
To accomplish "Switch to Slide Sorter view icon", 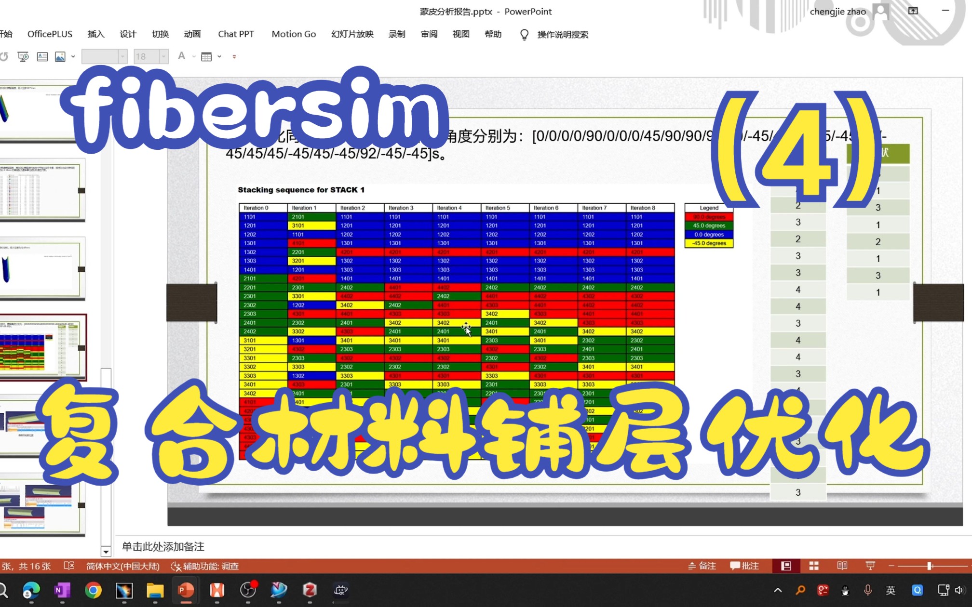I will tap(814, 566).
